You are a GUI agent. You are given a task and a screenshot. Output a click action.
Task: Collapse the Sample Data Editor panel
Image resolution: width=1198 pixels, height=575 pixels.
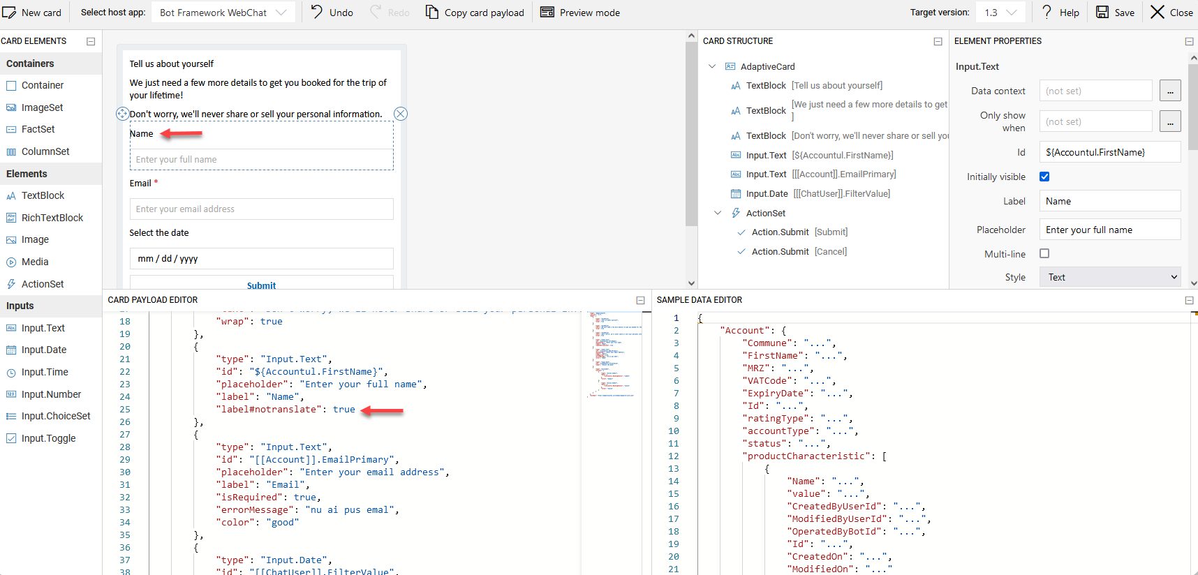pyautogui.click(x=1189, y=300)
